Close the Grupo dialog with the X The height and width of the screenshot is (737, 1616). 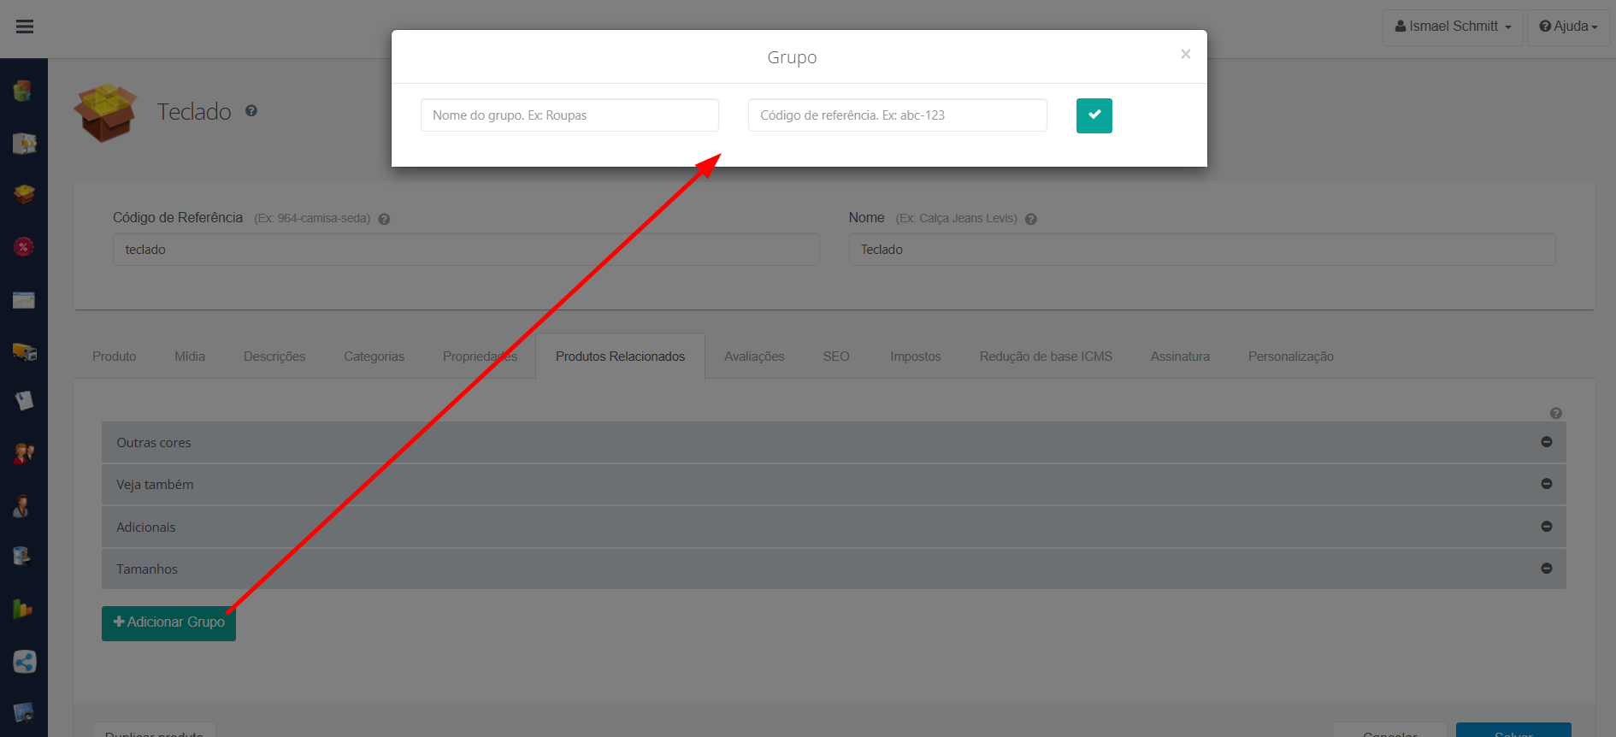pos(1185,54)
